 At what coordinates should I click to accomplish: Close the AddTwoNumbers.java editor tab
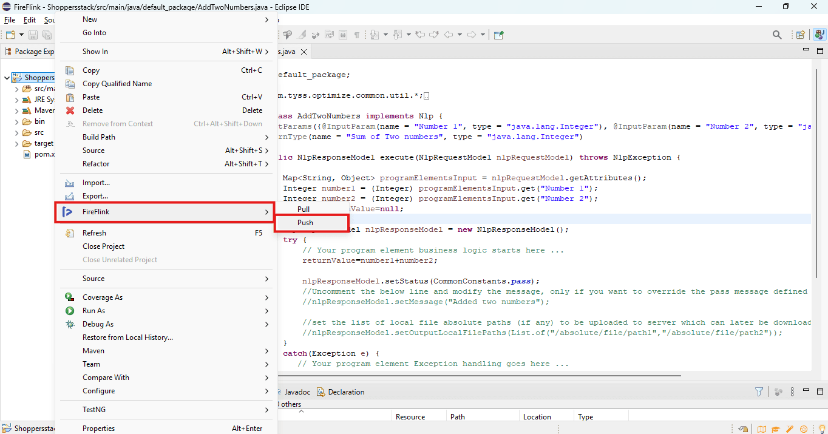coord(304,52)
